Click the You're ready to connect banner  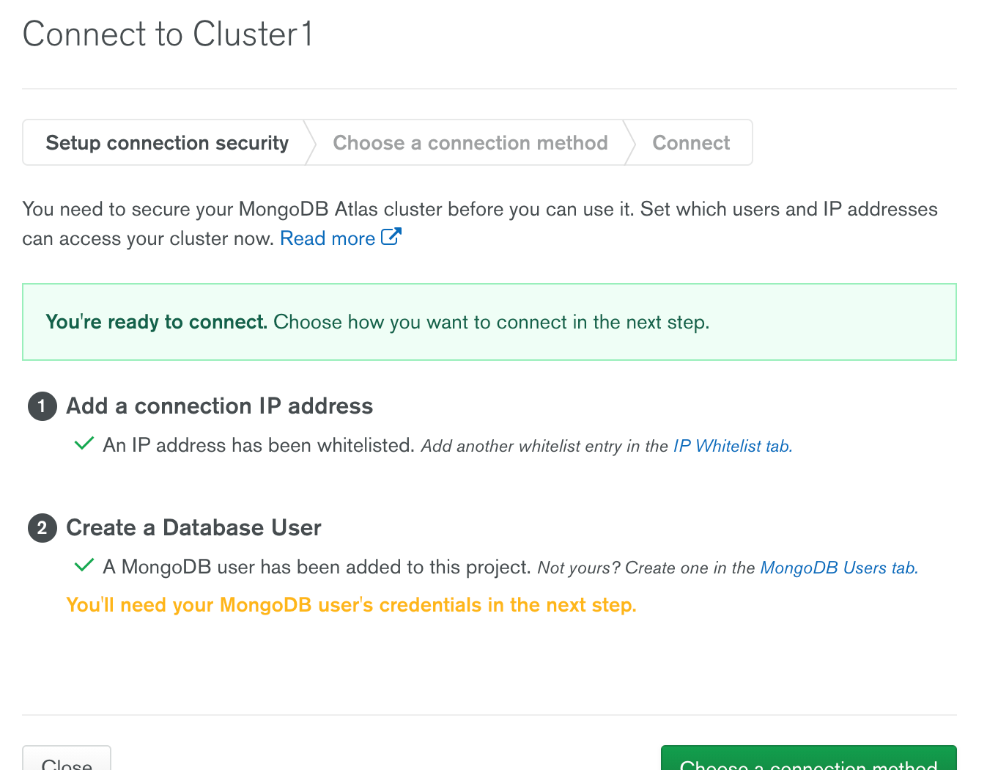coord(489,322)
